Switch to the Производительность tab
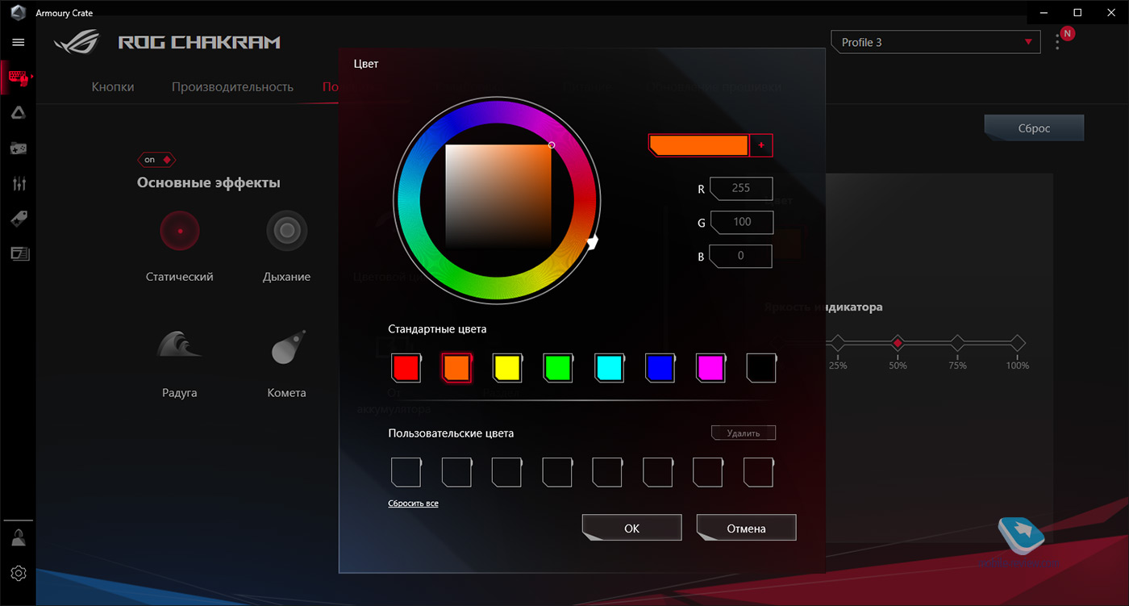Image resolution: width=1129 pixels, height=606 pixels. tap(232, 87)
